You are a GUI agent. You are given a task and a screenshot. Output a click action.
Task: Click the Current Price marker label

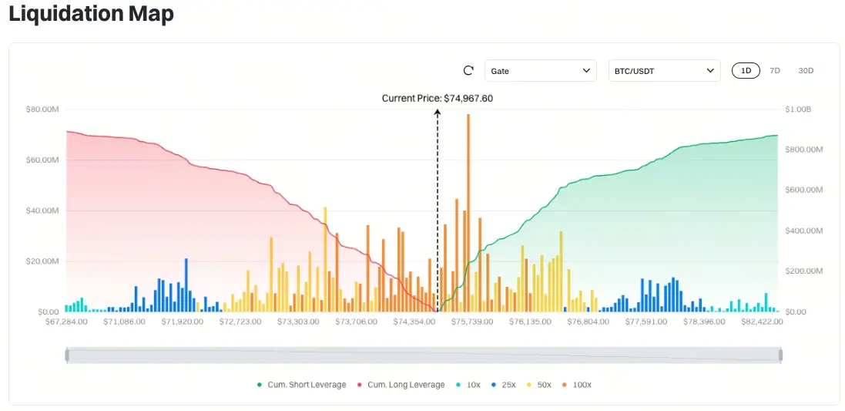coord(437,99)
